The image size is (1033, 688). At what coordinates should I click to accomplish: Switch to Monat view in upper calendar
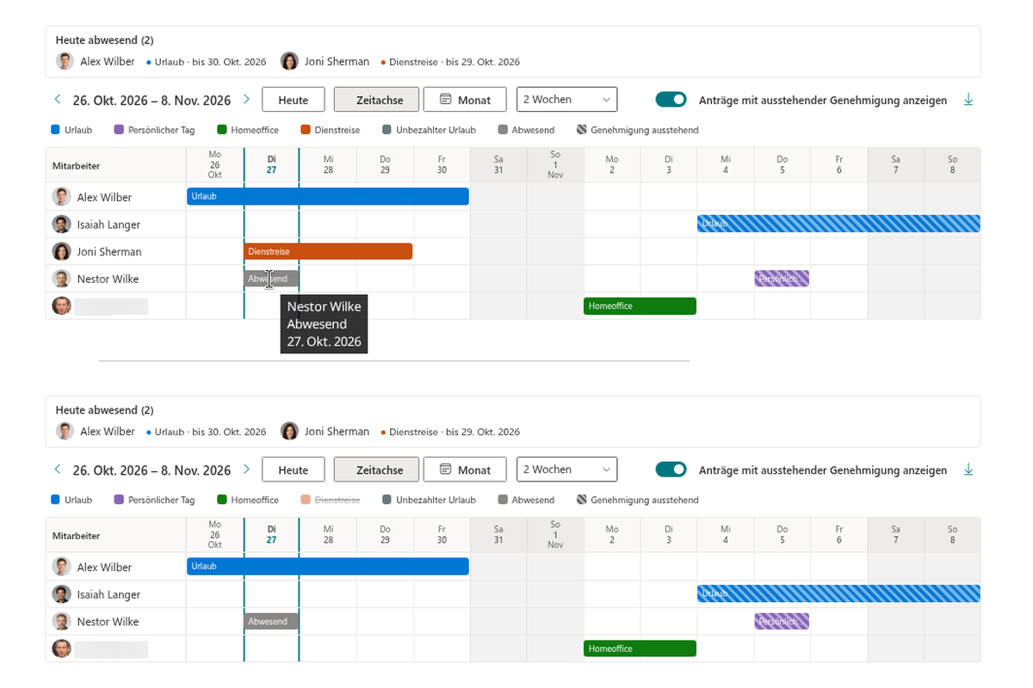[x=465, y=100]
